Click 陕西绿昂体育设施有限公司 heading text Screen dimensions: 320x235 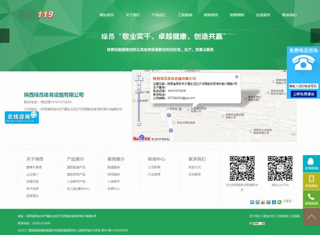coord(54,95)
